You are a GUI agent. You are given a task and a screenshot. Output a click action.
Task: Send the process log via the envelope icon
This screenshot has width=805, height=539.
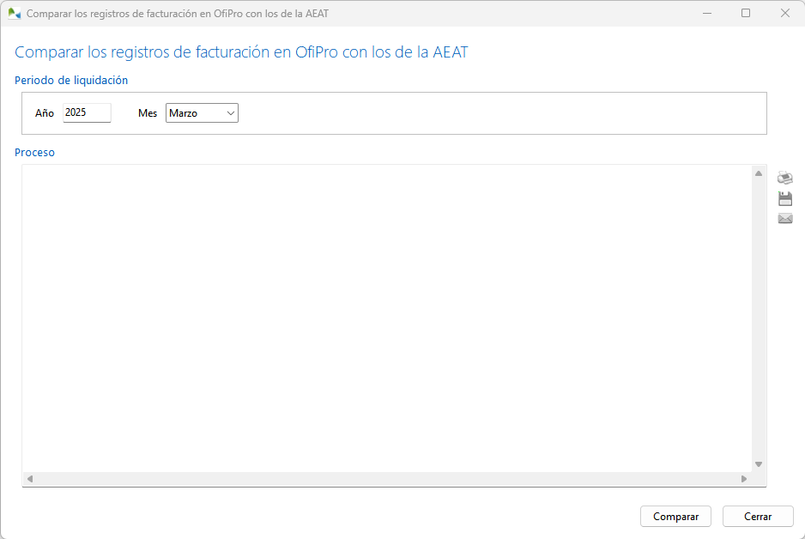(784, 219)
